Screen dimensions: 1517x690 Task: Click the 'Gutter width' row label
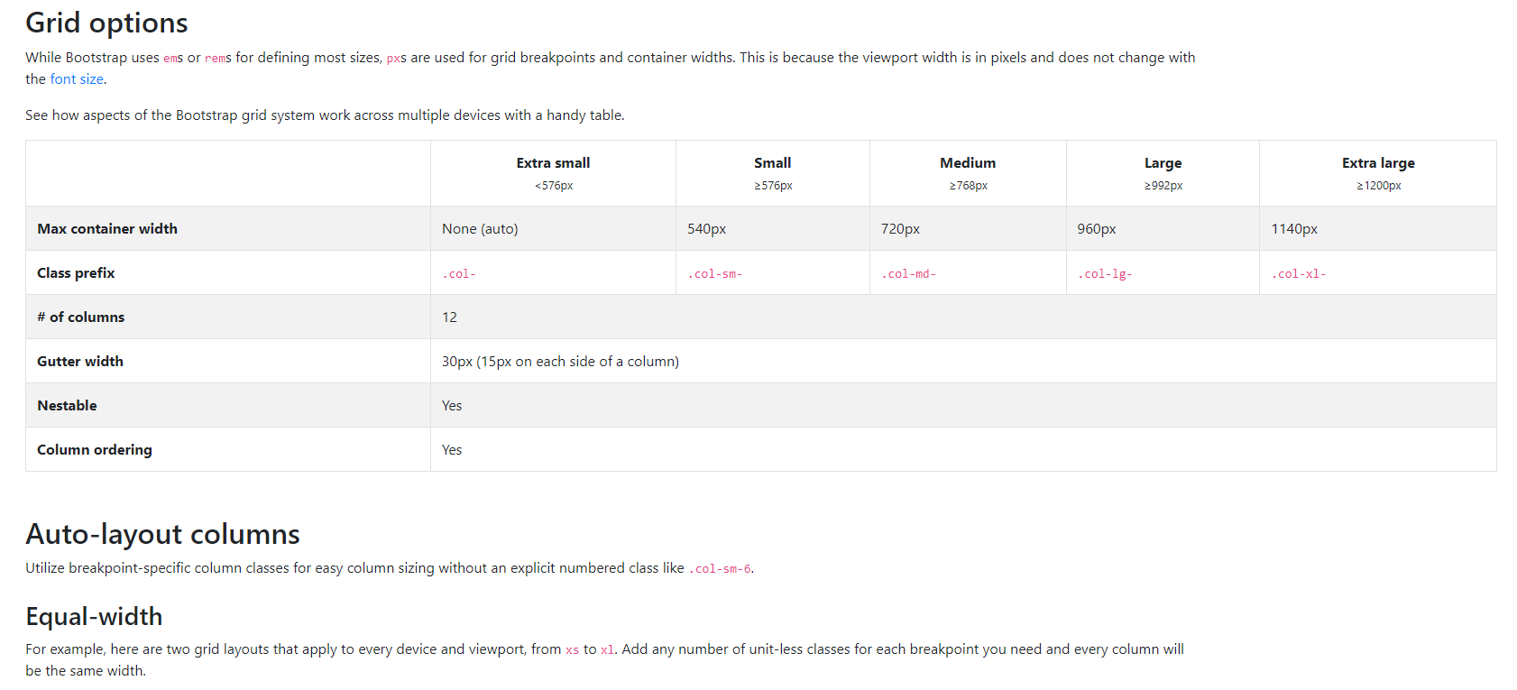click(x=80, y=362)
